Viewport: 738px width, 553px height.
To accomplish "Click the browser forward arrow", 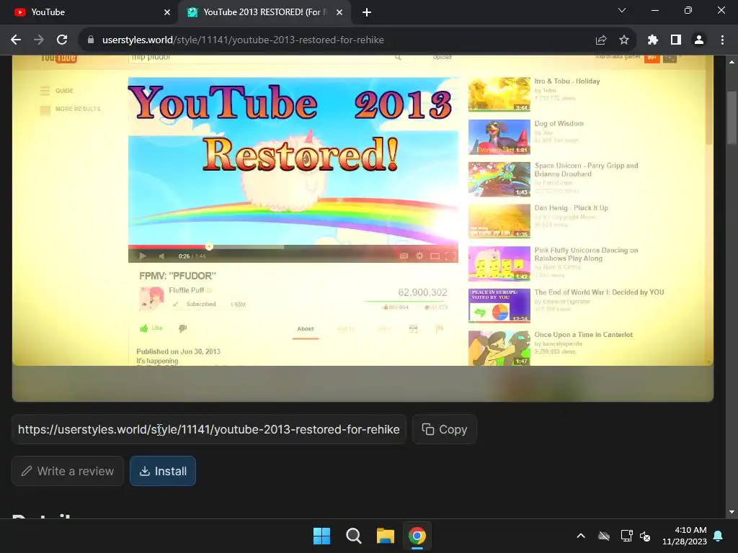I will [x=39, y=40].
